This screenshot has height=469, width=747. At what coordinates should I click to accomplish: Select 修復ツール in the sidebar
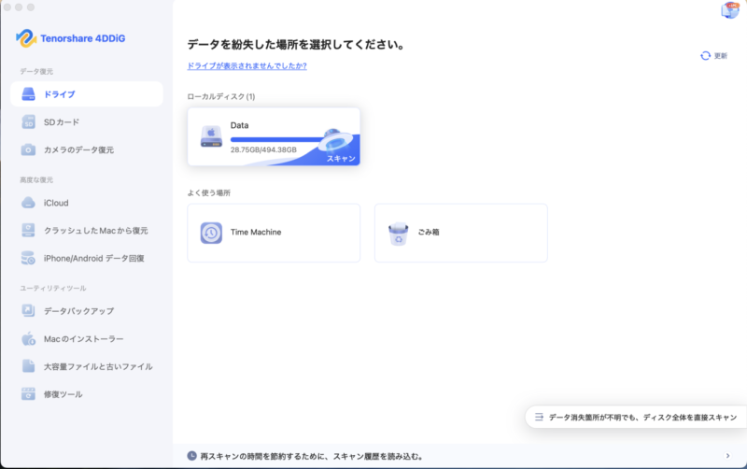pyautogui.click(x=63, y=394)
